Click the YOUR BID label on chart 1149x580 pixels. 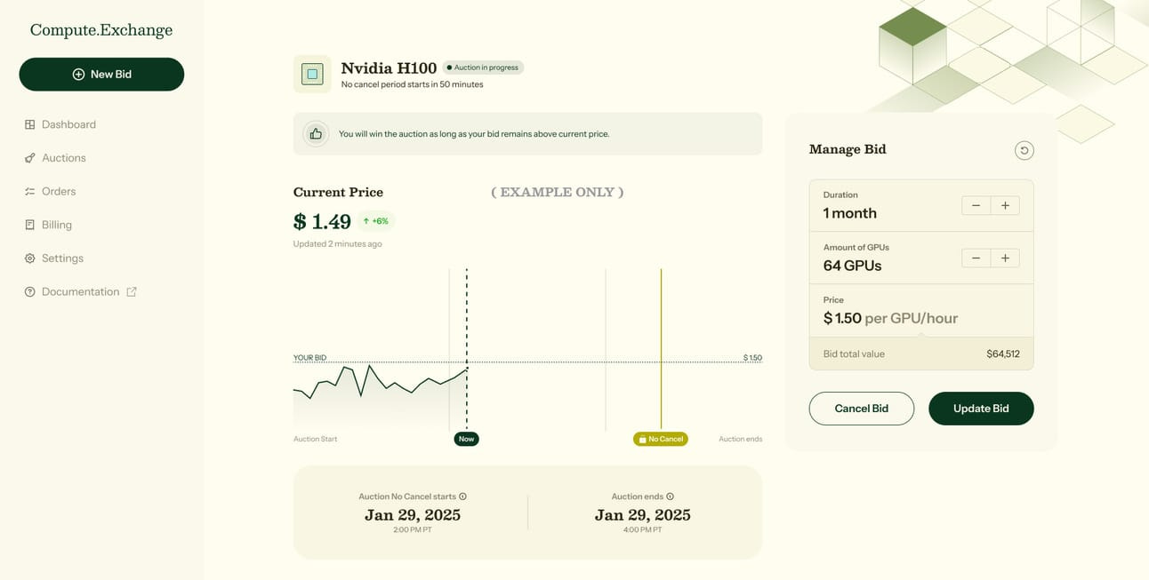(x=309, y=358)
